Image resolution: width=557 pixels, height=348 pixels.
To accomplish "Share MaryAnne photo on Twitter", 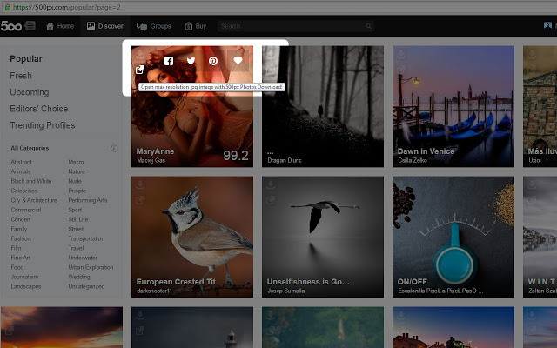I will pyautogui.click(x=191, y=61).
